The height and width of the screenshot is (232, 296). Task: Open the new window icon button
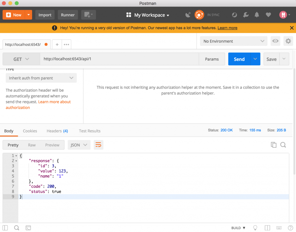pyautogui.click(x=88, y=15)
